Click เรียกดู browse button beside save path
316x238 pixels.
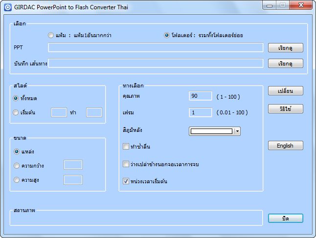285,64
